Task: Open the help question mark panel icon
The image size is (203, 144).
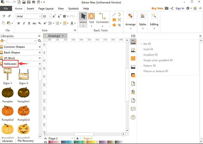Action: (x=133, y=117)
